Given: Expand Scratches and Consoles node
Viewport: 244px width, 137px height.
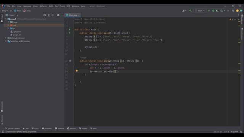Looking at the screenshot, I should click(x=5, y=41).
